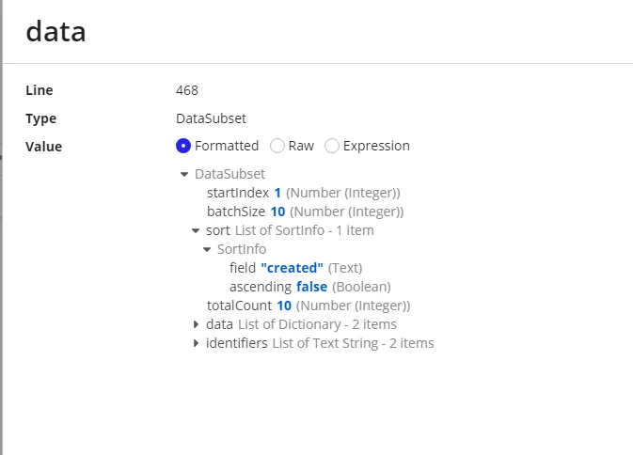Click the SortInfo label text
Screen dimensions: 633x455
[242, 249]
